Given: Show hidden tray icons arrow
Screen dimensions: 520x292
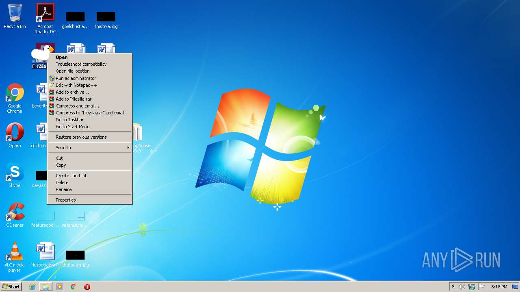Looking at the screenshot, I should [x=453, y=287].
